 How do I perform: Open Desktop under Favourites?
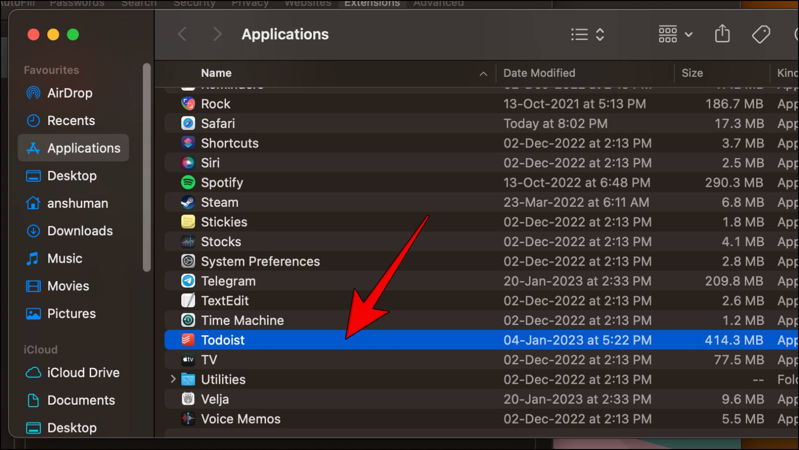pos(73,175)
